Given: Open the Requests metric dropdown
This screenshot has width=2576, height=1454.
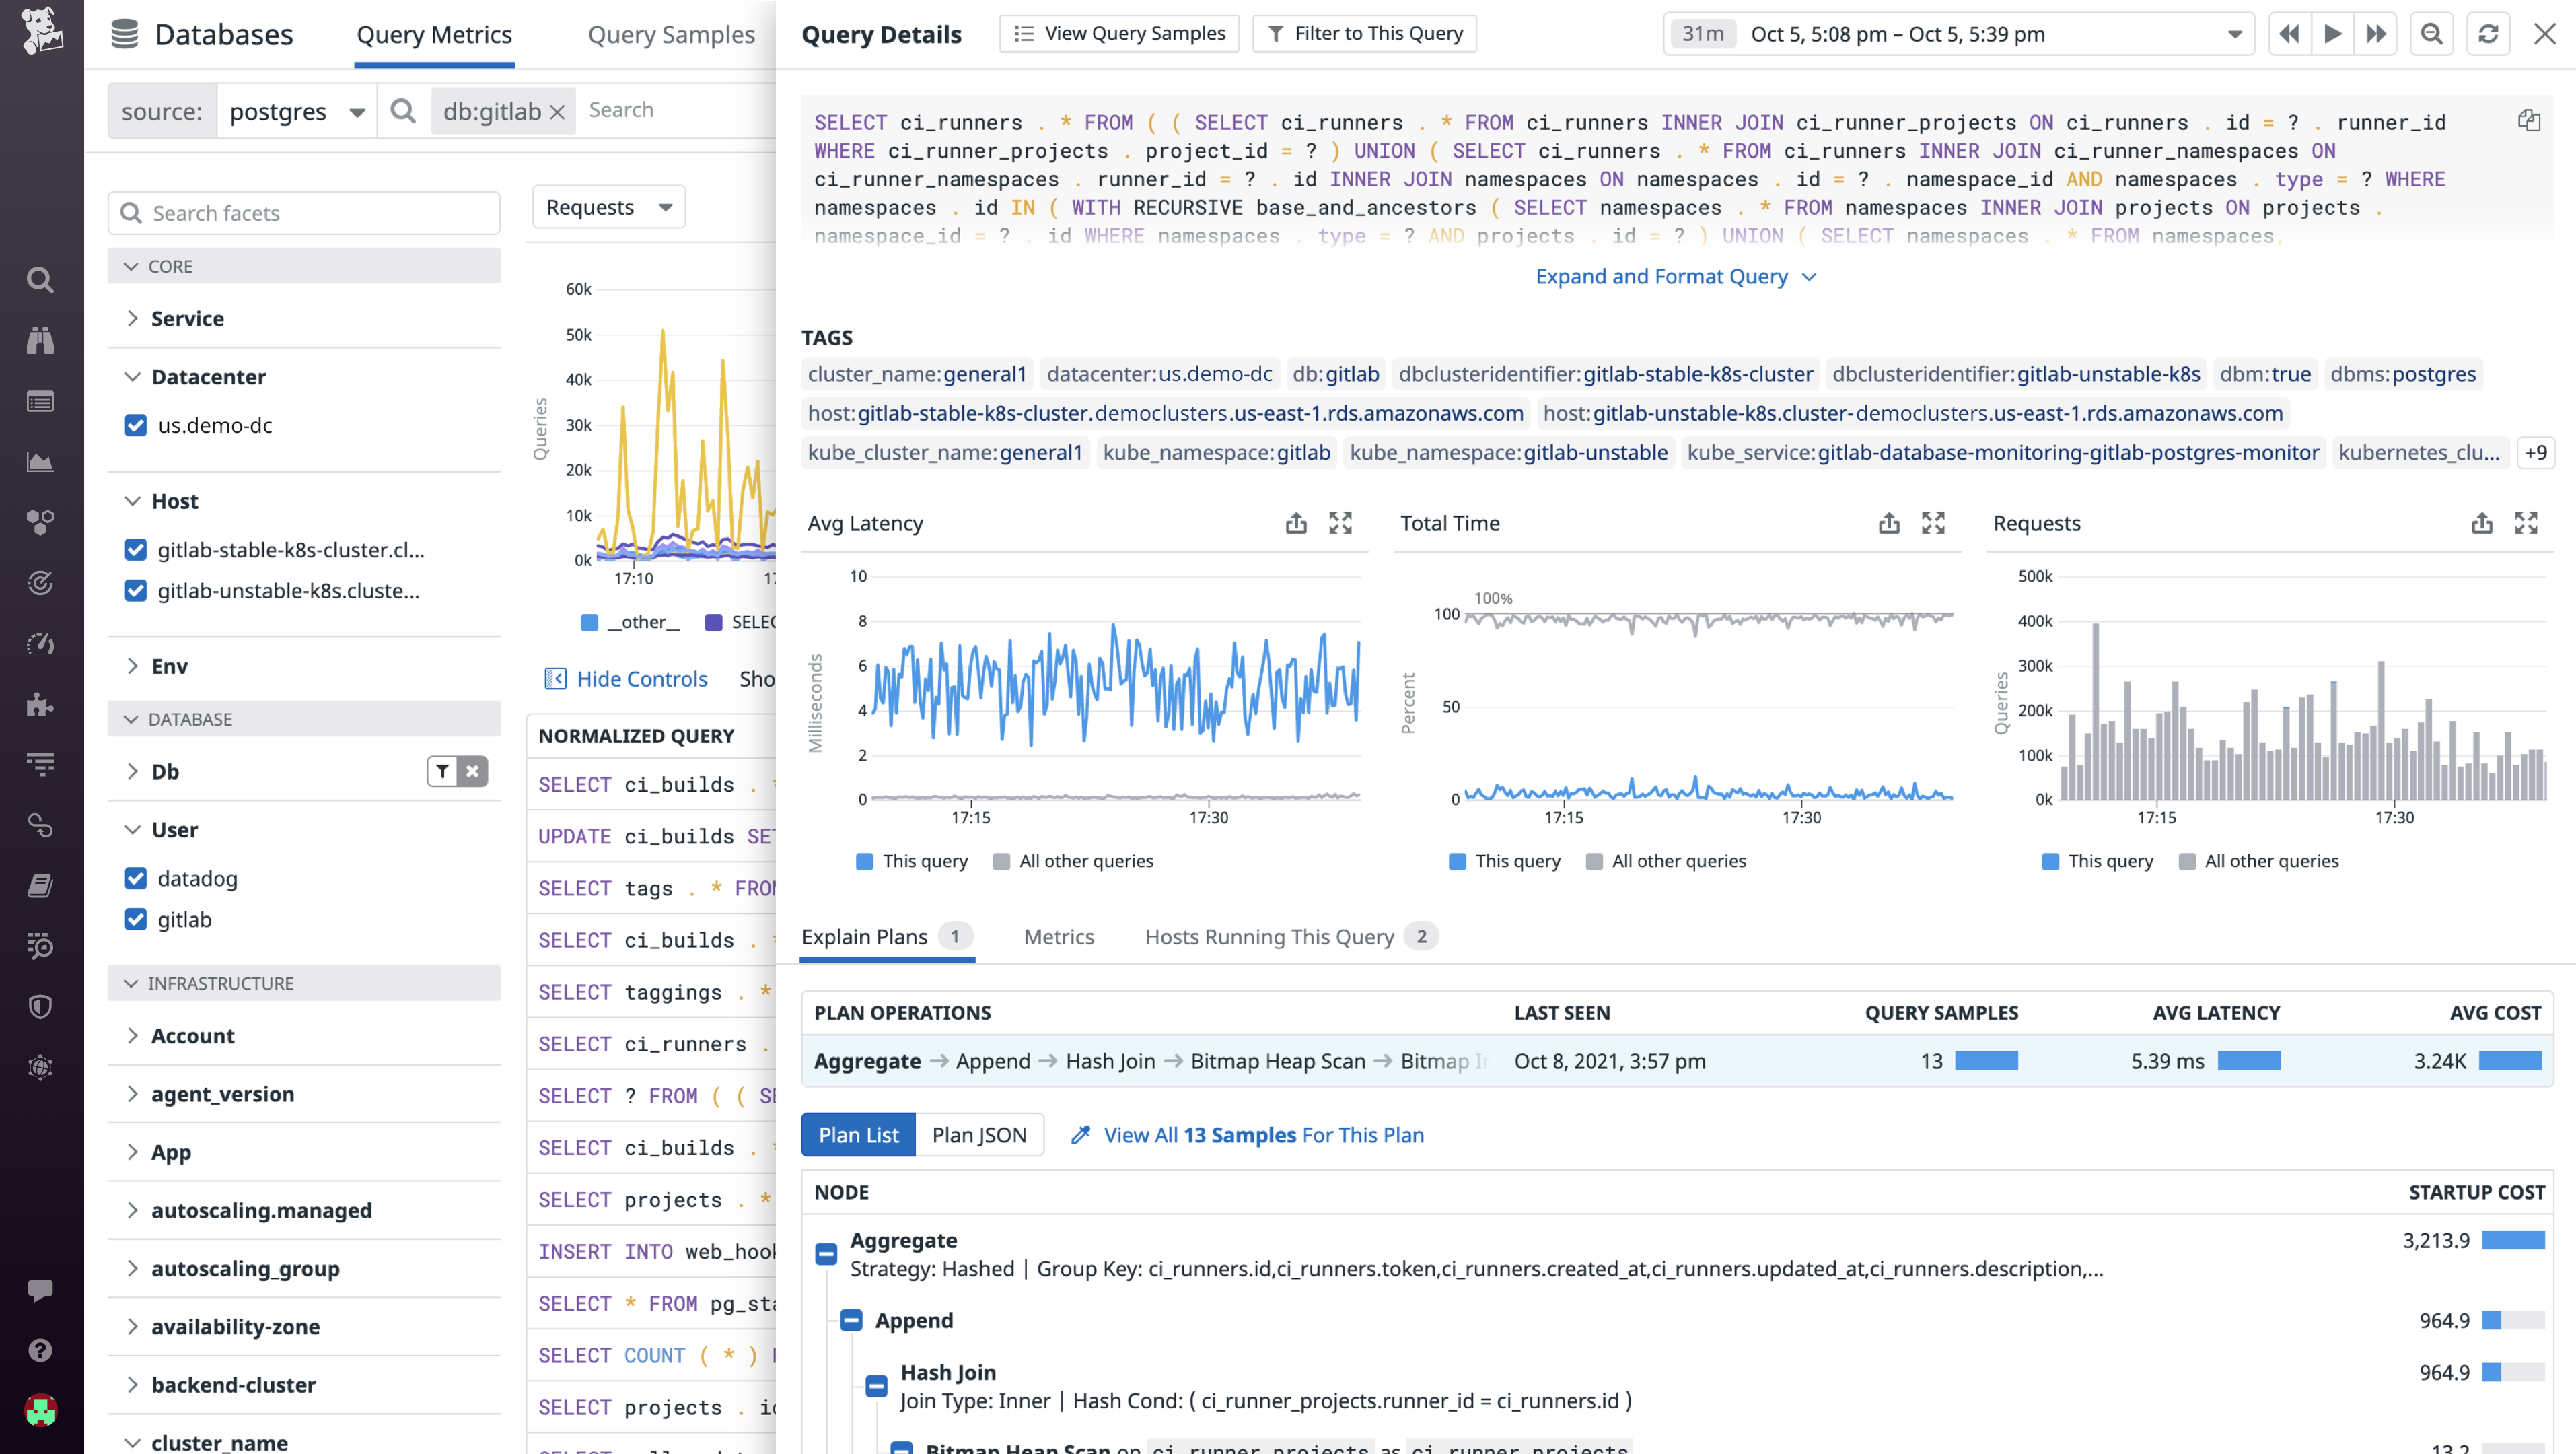Looking at the screenshot, I should pyautogui.click(x=608, y=207).
